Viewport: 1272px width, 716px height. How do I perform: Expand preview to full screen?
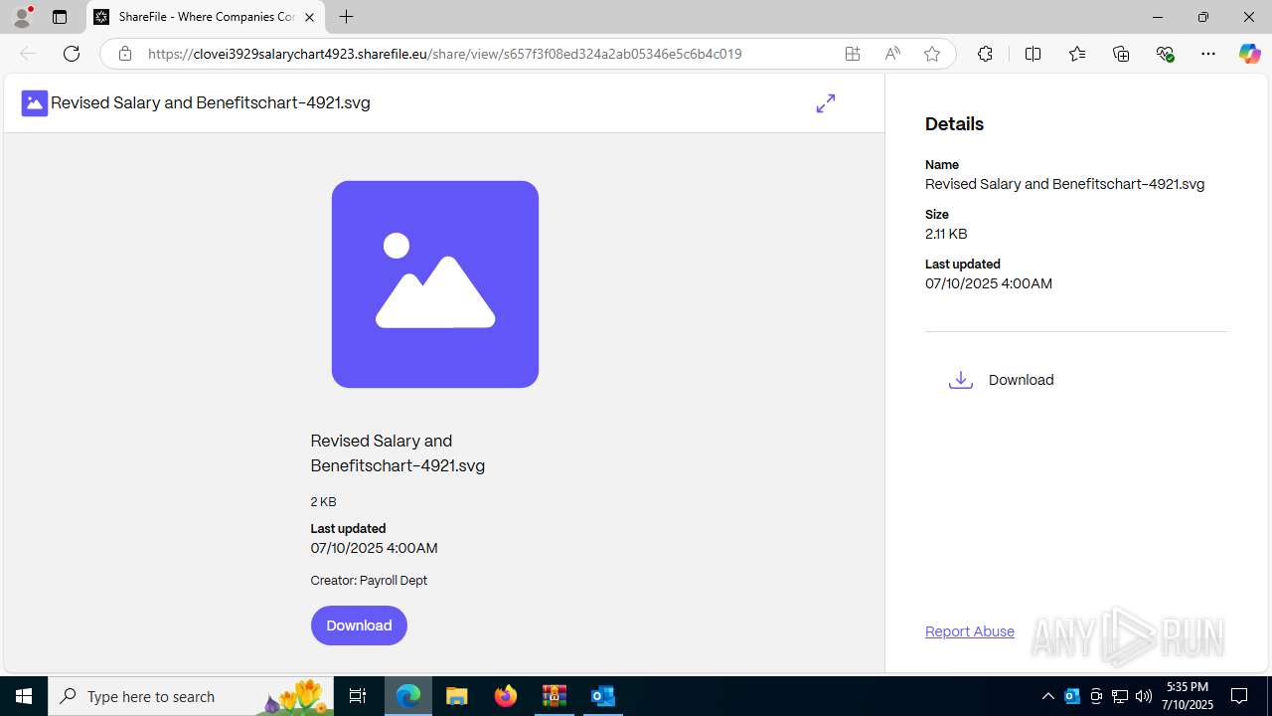click(826, 103)
